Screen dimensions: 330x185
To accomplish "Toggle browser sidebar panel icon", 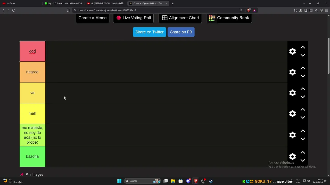I will click(306, 10).
